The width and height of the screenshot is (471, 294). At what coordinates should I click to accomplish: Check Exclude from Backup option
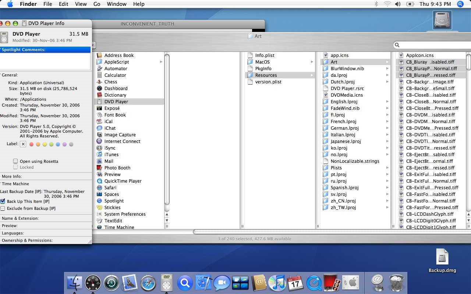coord(3,208)
